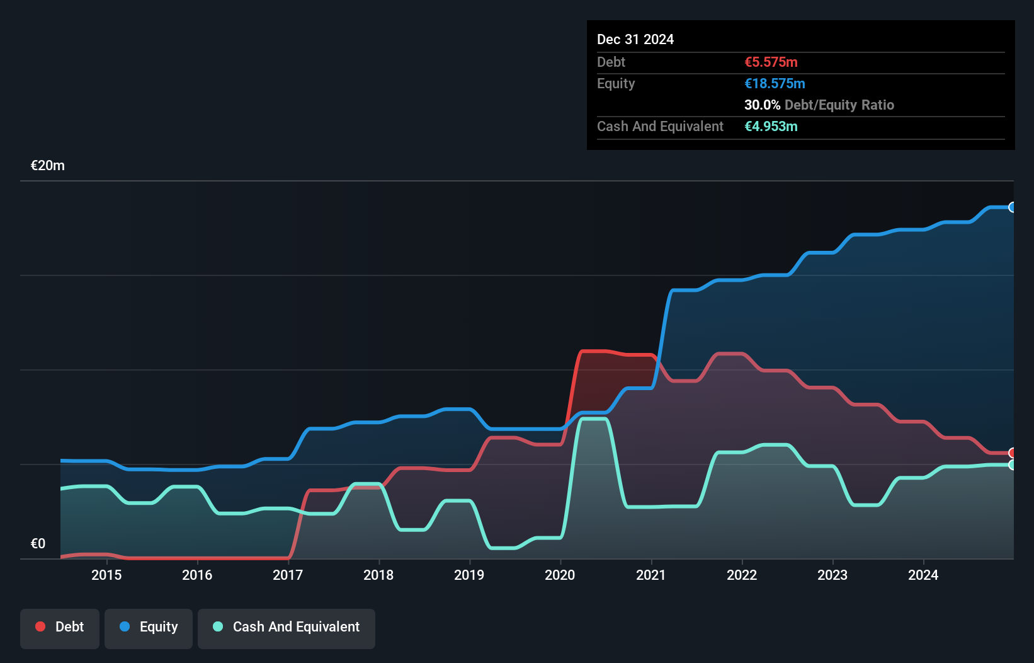This screenshot has height=663, width=1034.
Task: Click the 30.0% Debt/Equity Ratio text
Action: pos(819,105)
